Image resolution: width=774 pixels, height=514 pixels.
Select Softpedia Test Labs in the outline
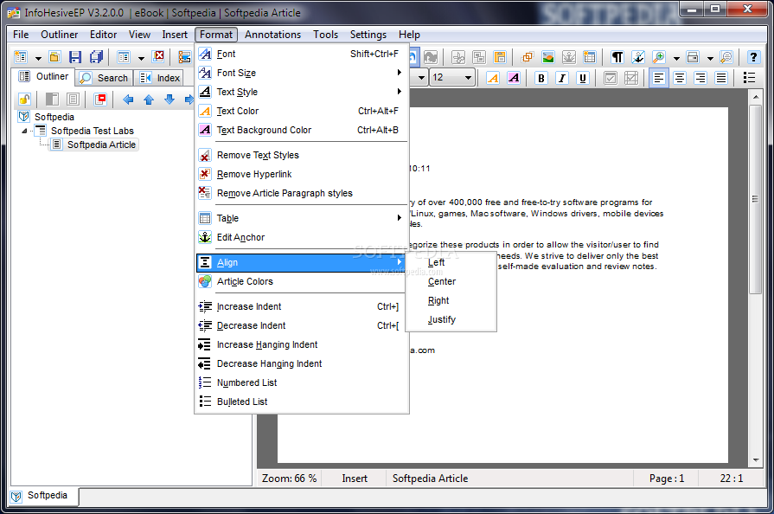[93, 131]
